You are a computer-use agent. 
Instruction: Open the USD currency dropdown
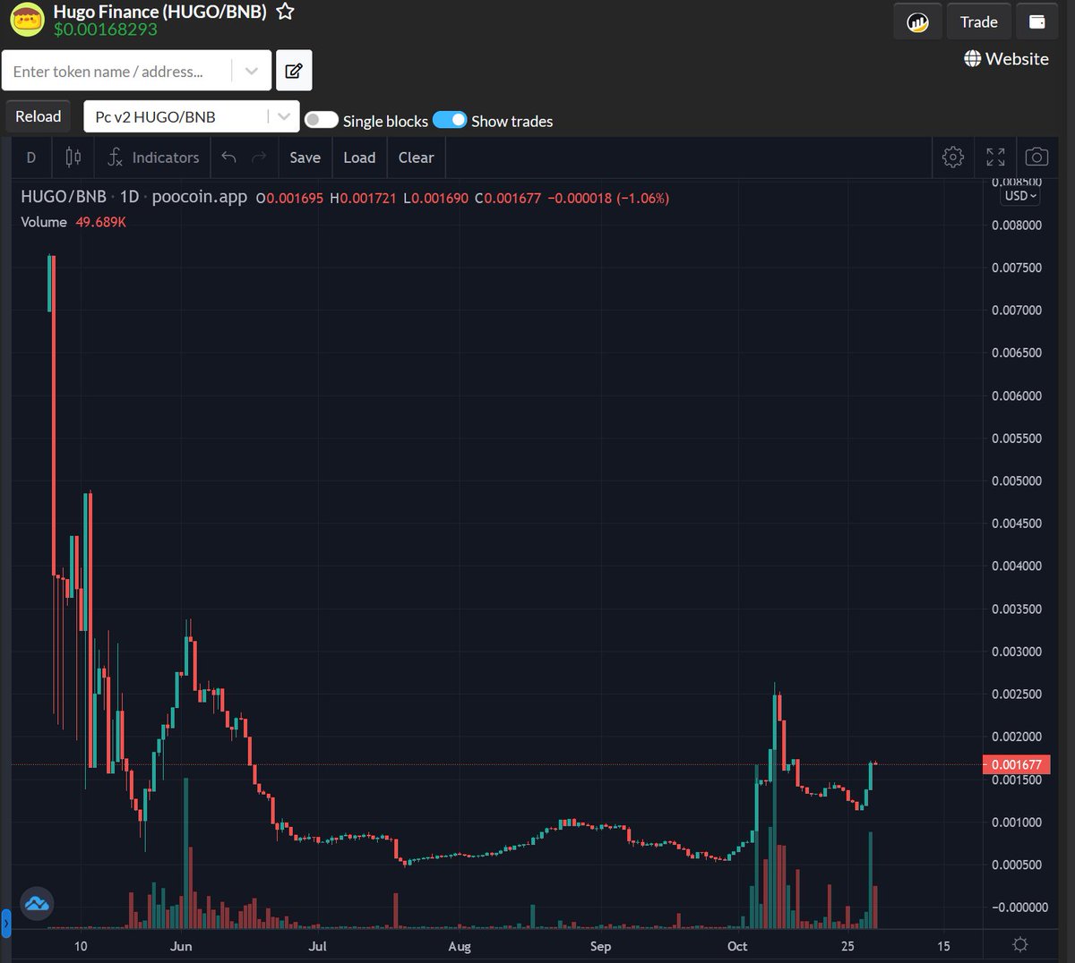pyautogui.click(x=1019, y=195)
